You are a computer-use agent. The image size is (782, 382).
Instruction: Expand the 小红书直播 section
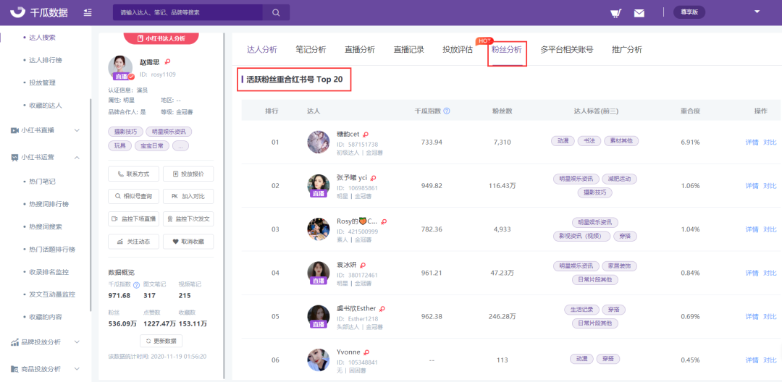coord(46,130)
